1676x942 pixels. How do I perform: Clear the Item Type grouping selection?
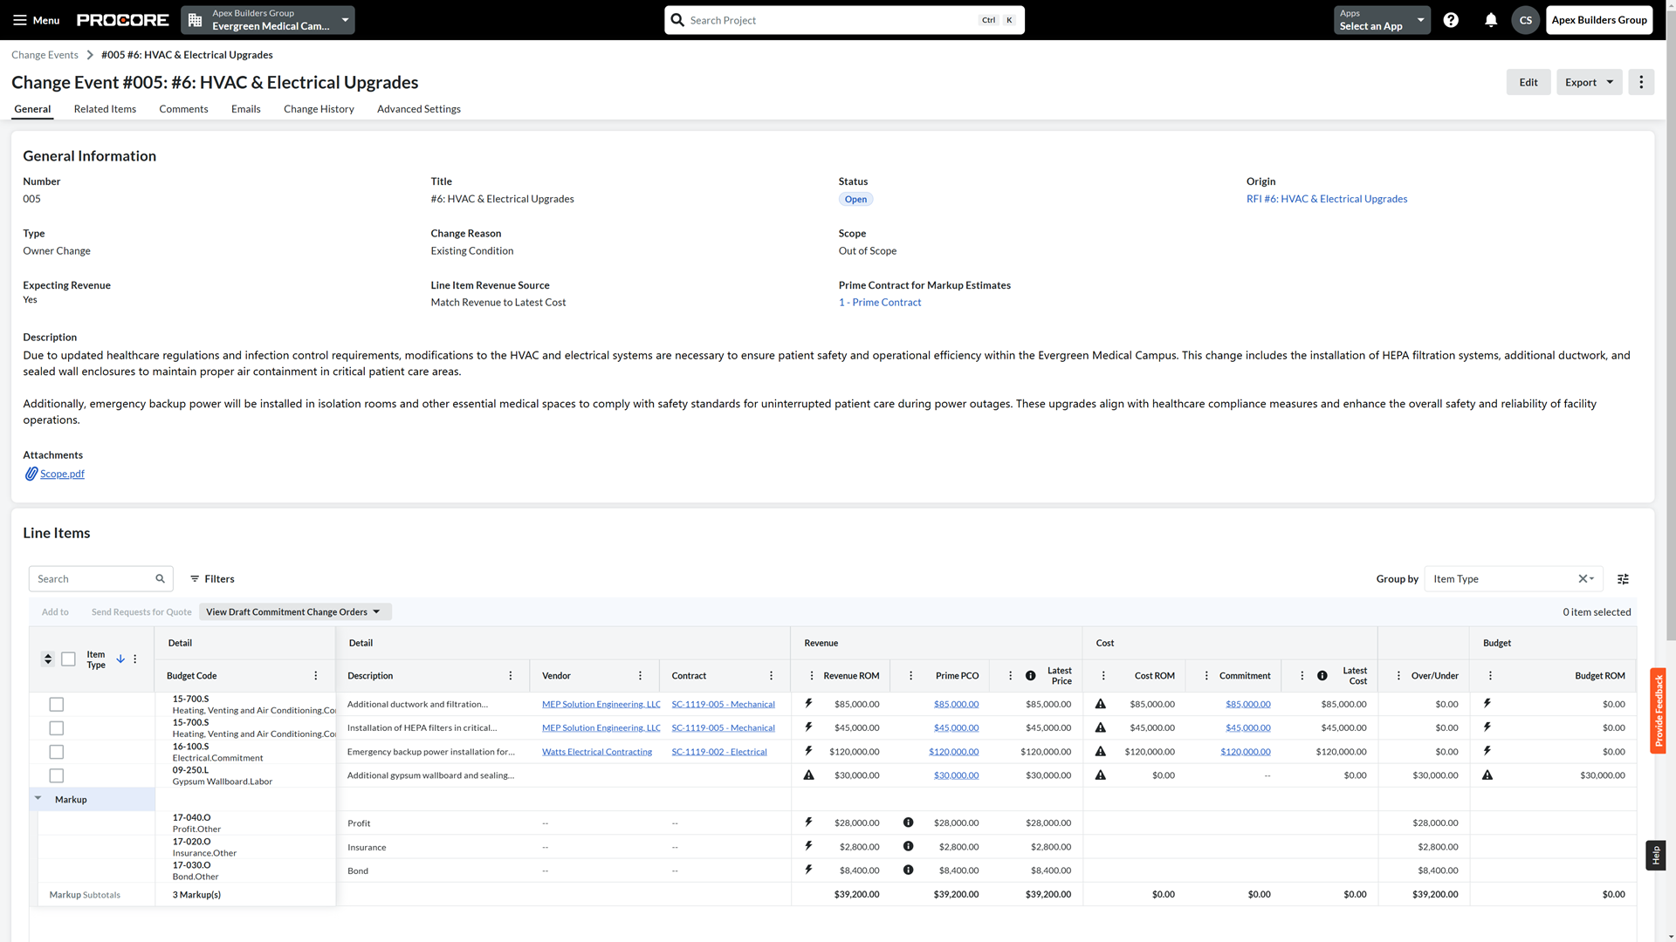click(x=1583, y=578)
